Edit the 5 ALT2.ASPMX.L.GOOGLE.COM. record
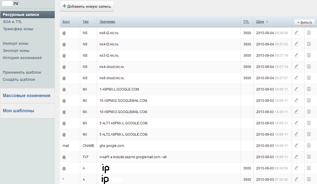The image size is (317, 184). [296, 134]
